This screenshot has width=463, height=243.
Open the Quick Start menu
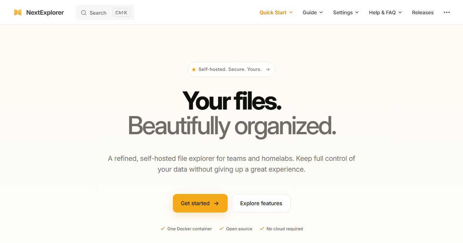(276, 12)
